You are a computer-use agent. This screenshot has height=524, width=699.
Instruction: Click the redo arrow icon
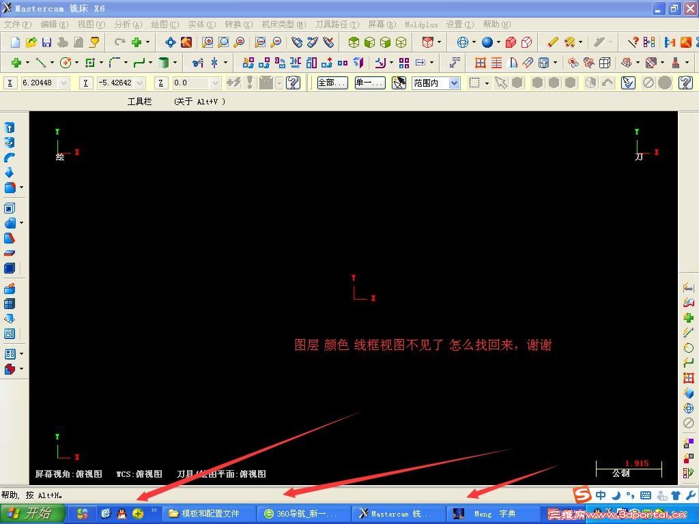[x=119, y=42]
